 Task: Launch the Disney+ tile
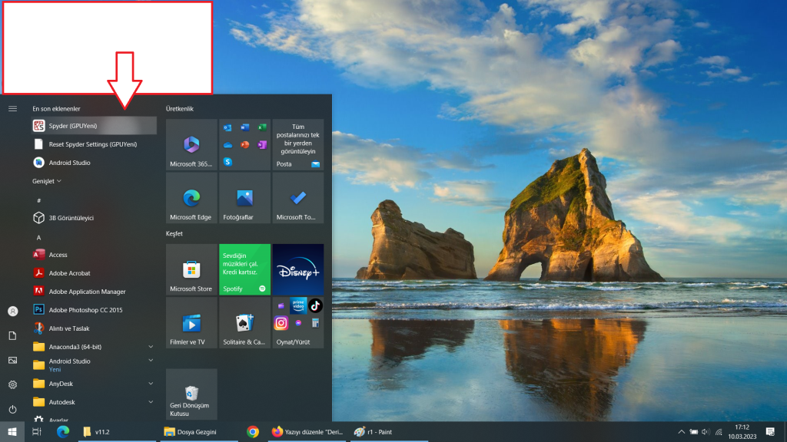point(297,269)
